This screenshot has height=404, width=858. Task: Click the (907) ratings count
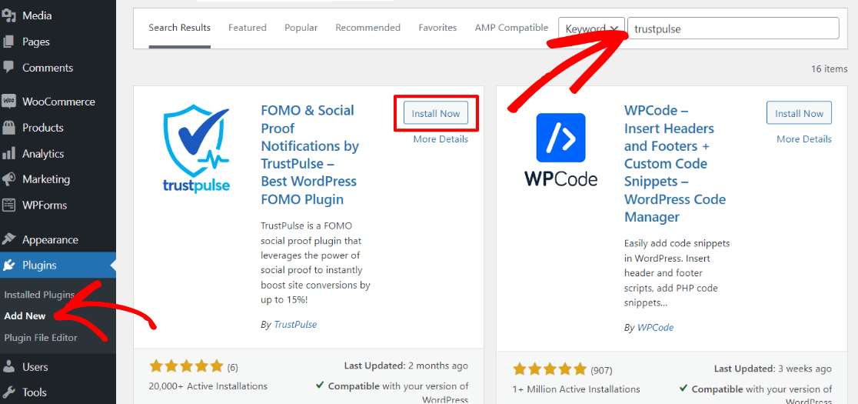tap(601, 371)
